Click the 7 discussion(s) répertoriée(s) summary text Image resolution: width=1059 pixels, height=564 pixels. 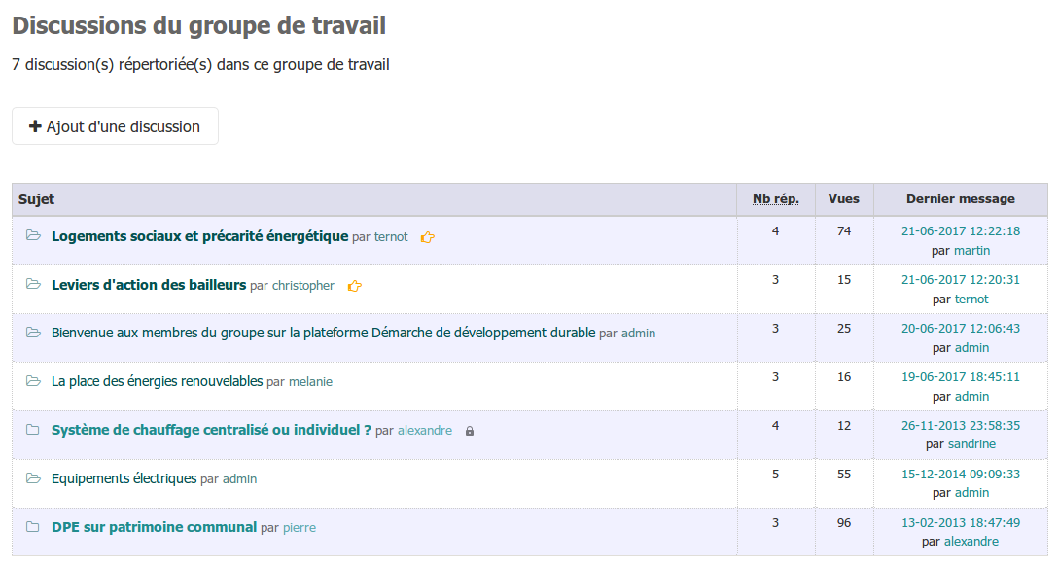[200, 65]
